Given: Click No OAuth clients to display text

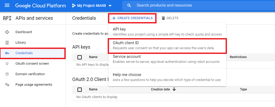Looking at the screenshot, I should pos(97,97).
